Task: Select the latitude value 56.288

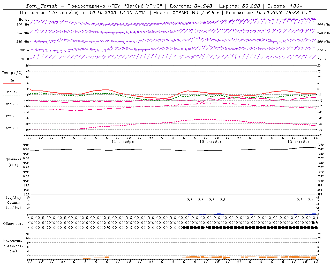Action: [x=251, y=6]
